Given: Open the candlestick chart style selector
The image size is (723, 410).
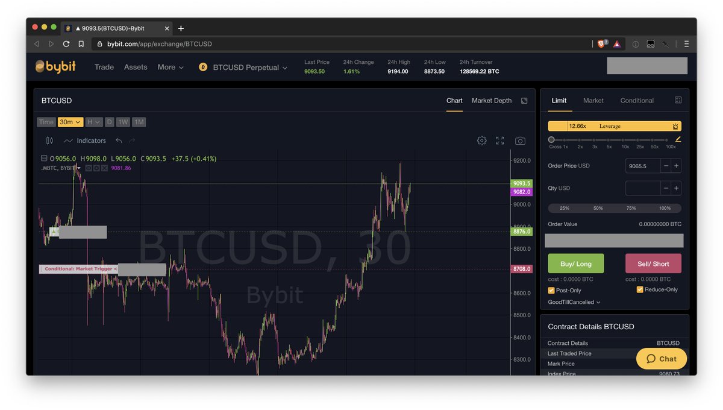Looking at the screenshot, I should [x=49, y=140].
